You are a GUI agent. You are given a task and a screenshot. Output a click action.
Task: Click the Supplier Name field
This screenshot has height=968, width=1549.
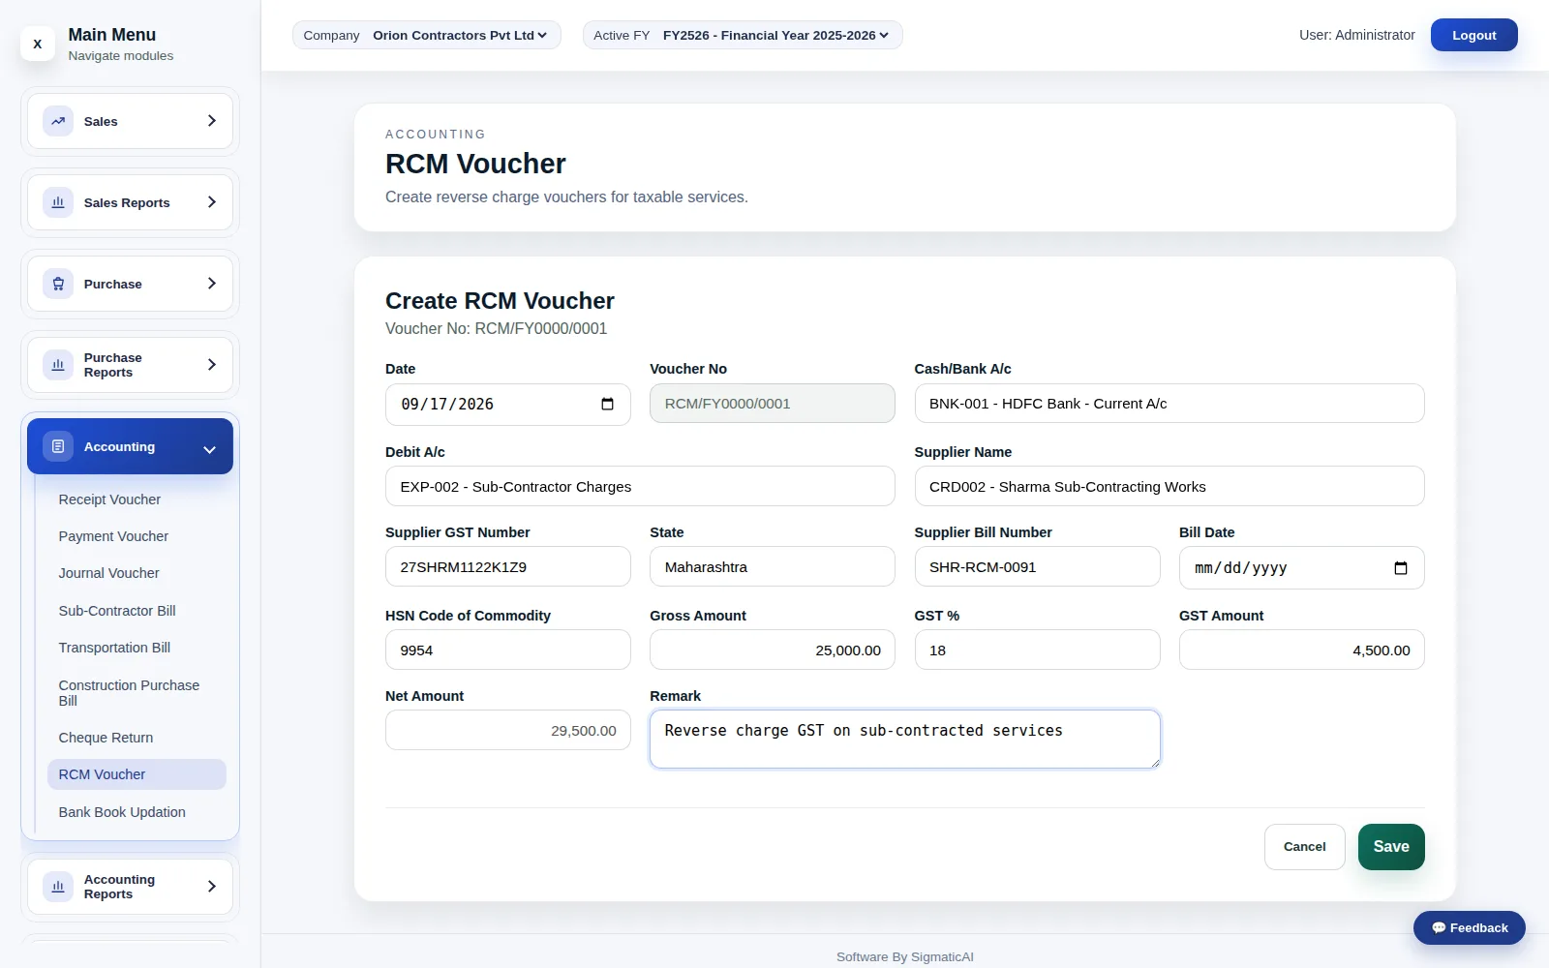click(x=1169, y=486)
